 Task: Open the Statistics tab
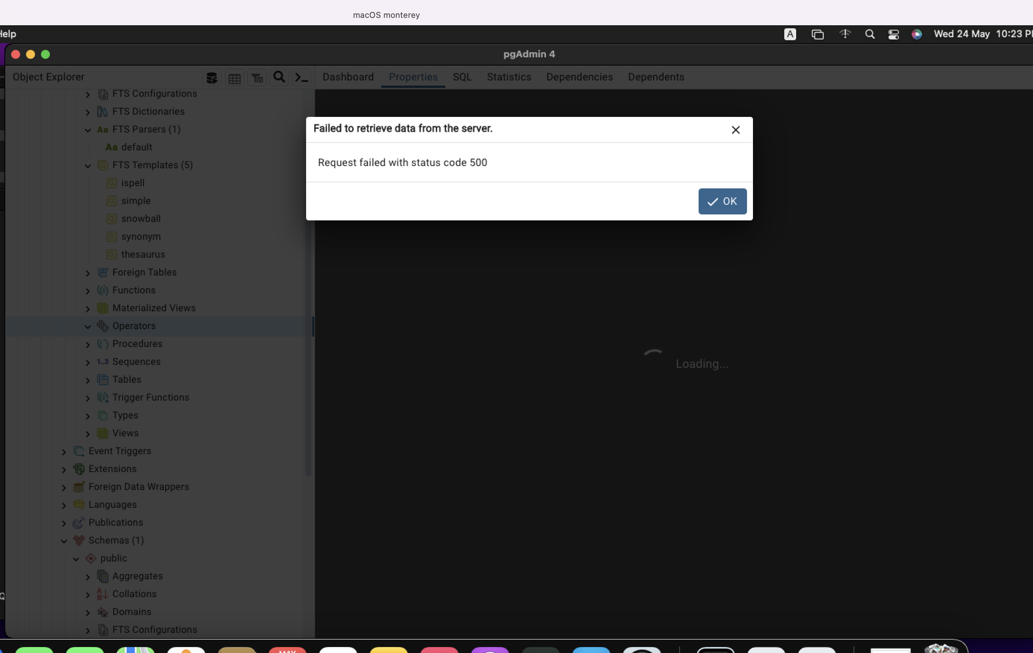point(509,77)
